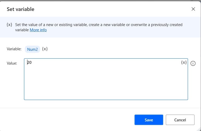Click blank footer area left of Save
201x131 pixels.
(x=67, y=120)
